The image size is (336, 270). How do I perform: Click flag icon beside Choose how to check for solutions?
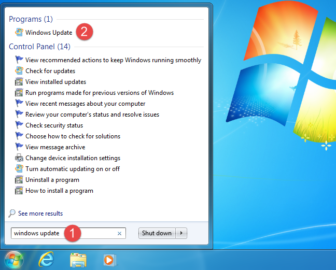pyautogui.click(x=19, y=136)
